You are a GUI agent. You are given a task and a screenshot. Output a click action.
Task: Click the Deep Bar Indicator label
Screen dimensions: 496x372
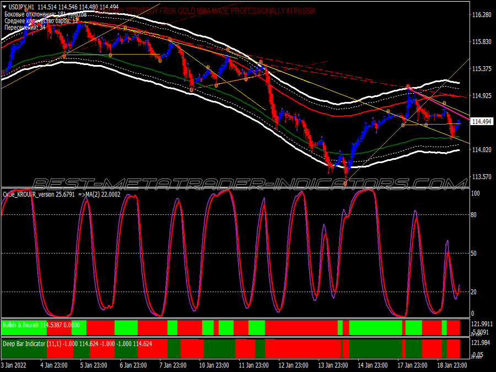click(x=24, y=343)
